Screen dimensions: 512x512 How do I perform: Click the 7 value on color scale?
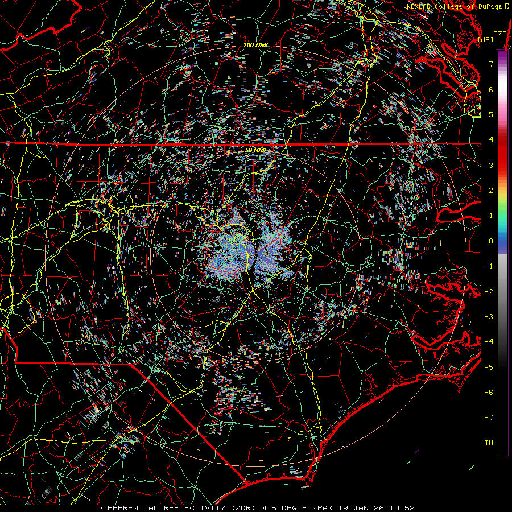click(x=491, y=64)
